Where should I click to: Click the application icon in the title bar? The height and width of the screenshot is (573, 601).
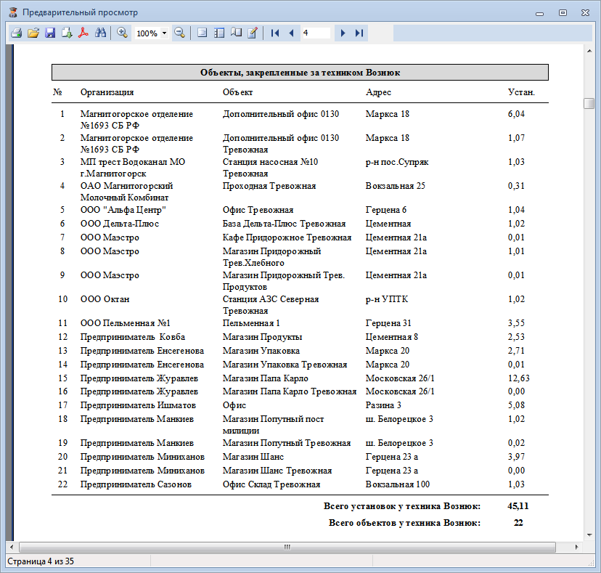[13, 12]
